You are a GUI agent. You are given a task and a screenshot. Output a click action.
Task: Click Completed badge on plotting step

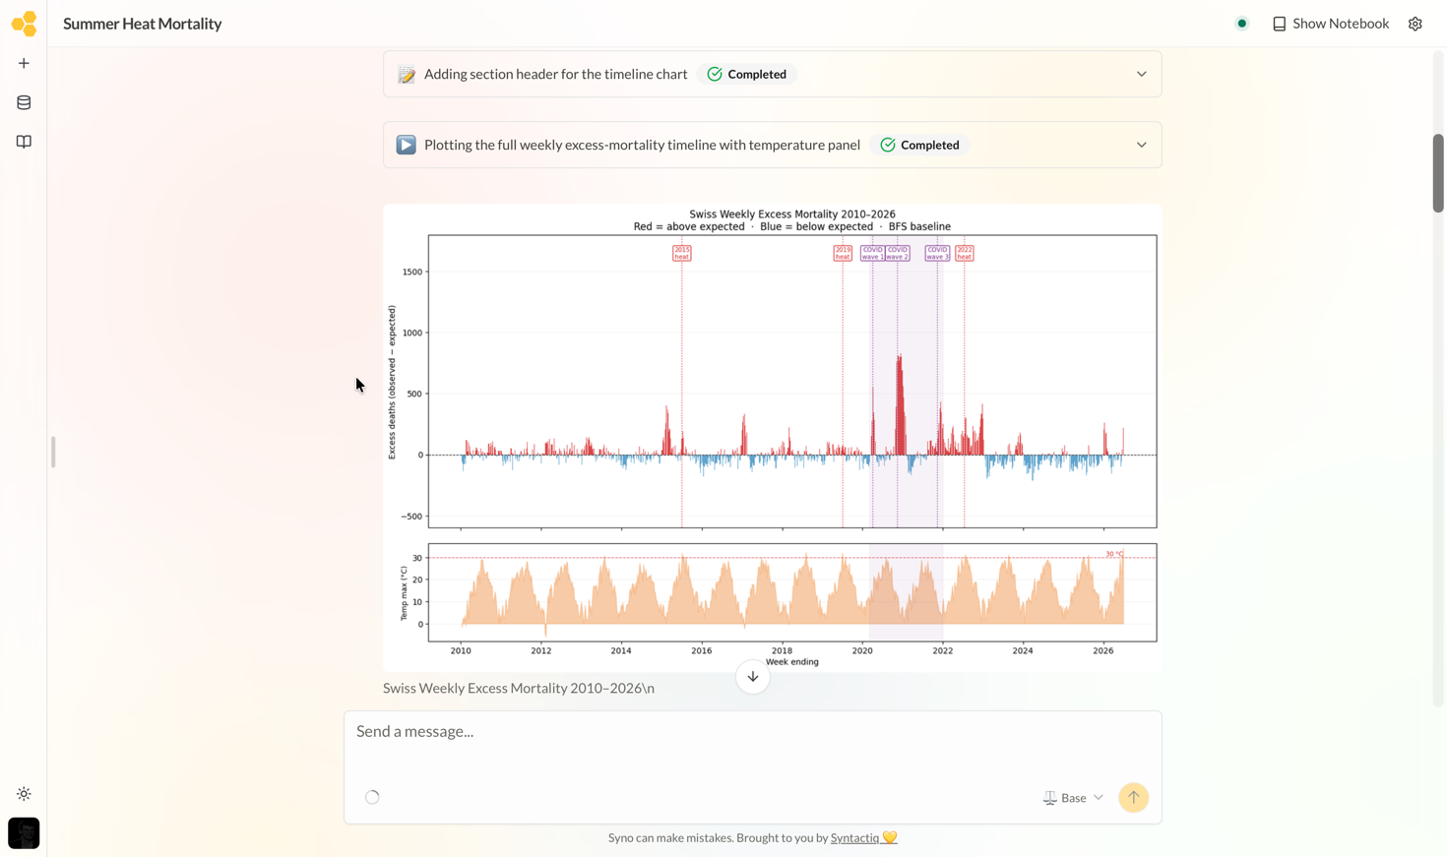click(x=920, y=145)
